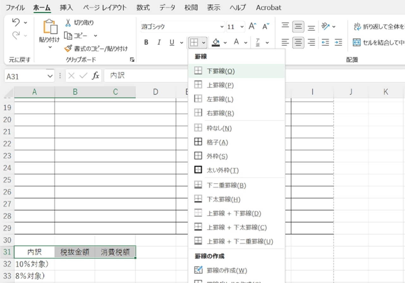Screen dimensions: 405x283
Task: Click Merge and Center (セルを結合して中) button
Action: click(379, 42)
